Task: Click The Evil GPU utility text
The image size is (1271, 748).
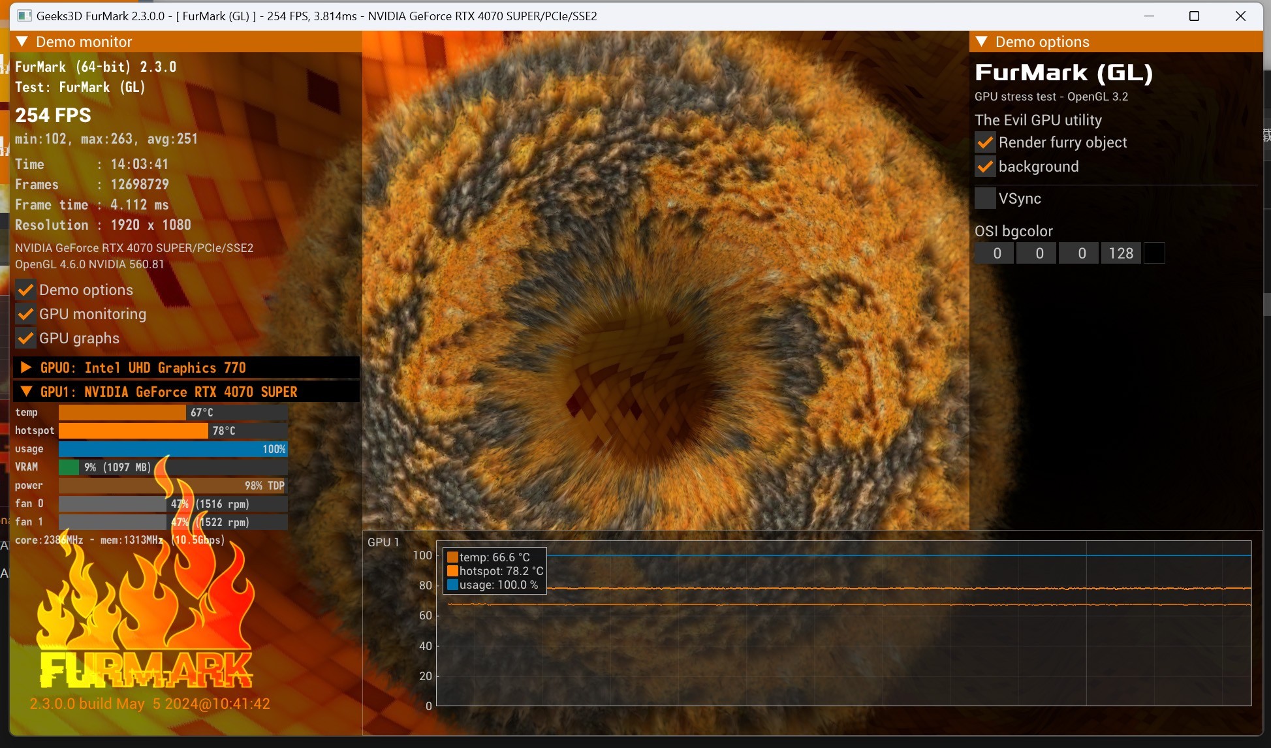Action: click(1038, 120)
